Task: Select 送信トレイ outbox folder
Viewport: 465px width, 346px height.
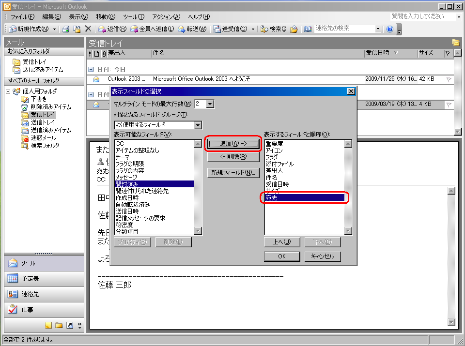Action: (43, 122)
